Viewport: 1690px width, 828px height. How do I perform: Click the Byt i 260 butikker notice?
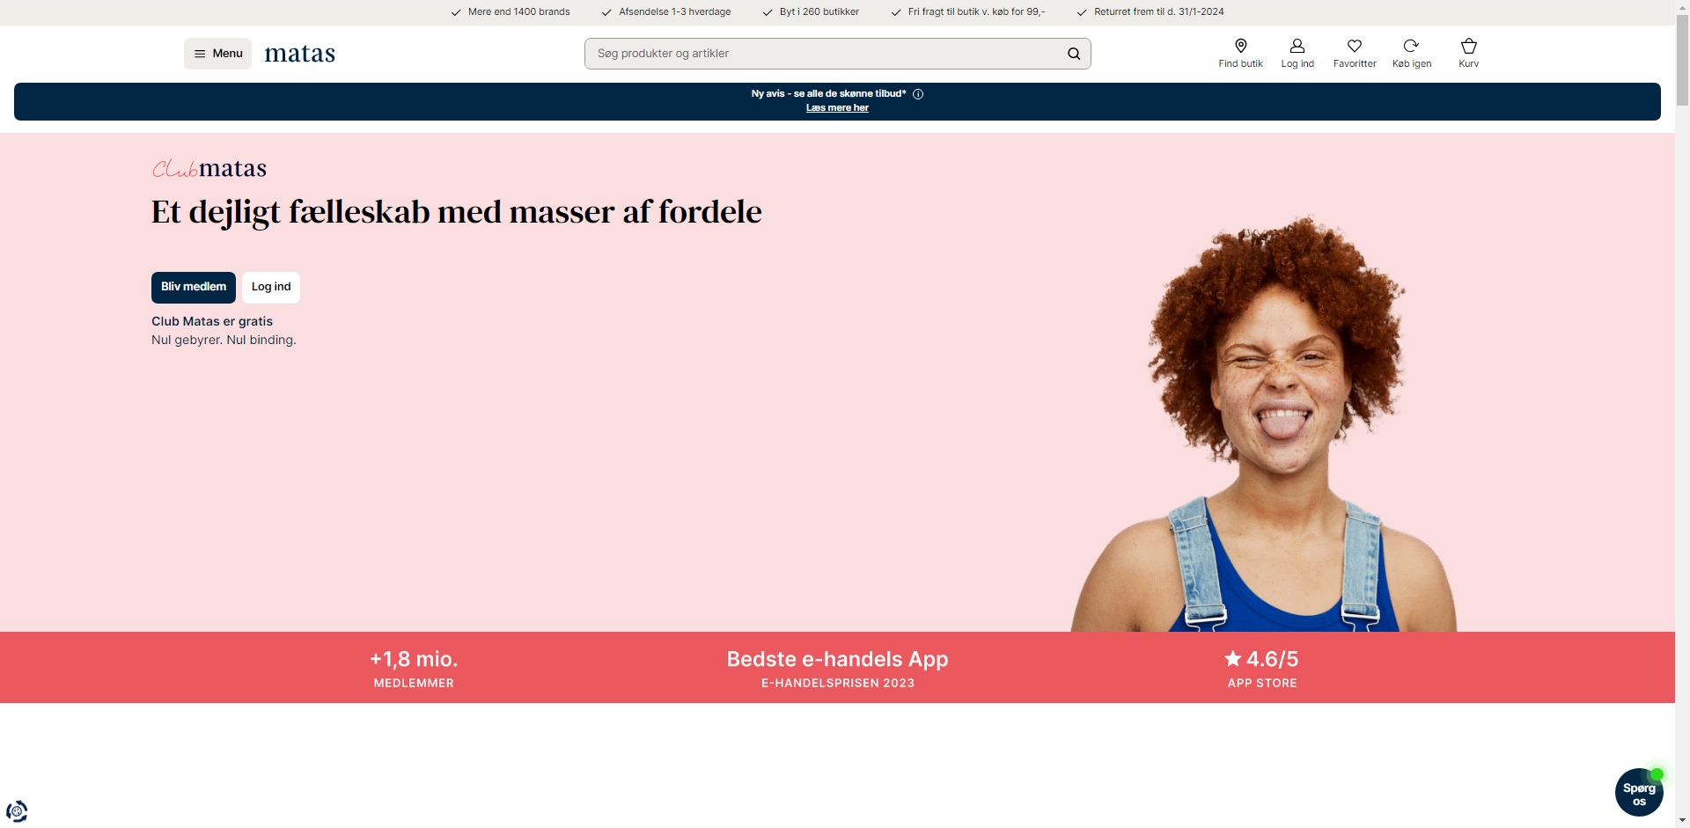pos(819,12)
